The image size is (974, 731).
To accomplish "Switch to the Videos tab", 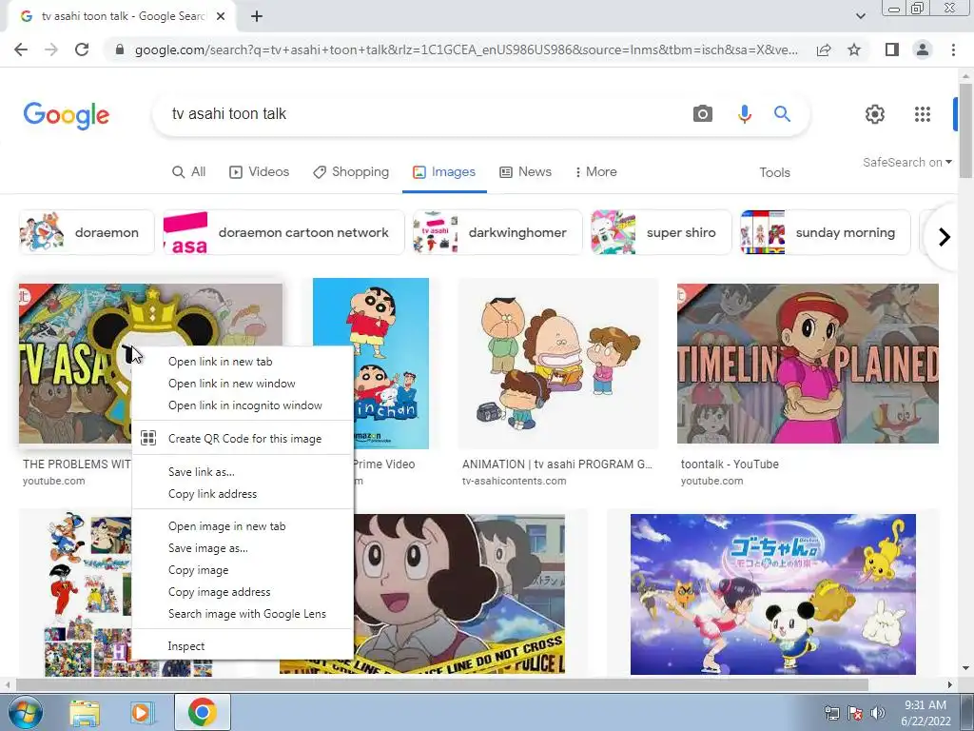I will click(x=259, y=171).
